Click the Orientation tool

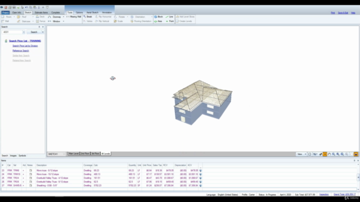138,17
